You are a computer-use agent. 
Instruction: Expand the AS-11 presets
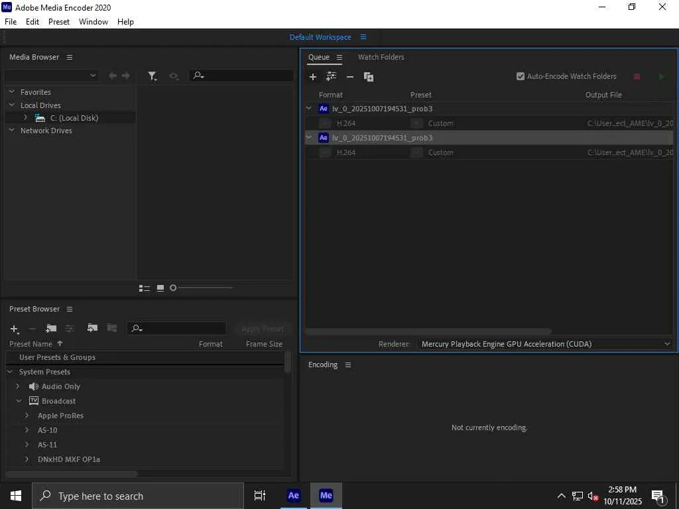pos(27,445)
